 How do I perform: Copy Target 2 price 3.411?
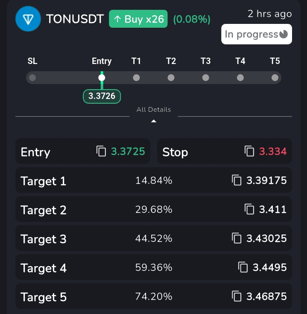[x=249, y=209]
